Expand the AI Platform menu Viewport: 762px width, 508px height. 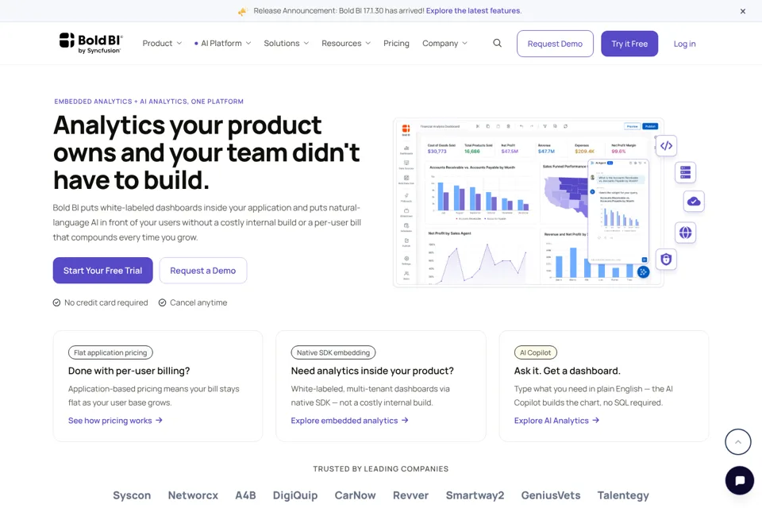tap(222, 44)
